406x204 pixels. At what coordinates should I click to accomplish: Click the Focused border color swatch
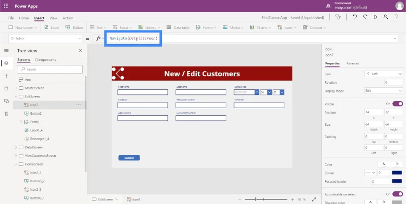click(397, 181)
